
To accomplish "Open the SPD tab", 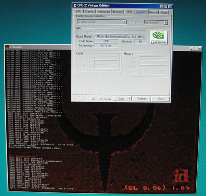I will pos(129,12).
